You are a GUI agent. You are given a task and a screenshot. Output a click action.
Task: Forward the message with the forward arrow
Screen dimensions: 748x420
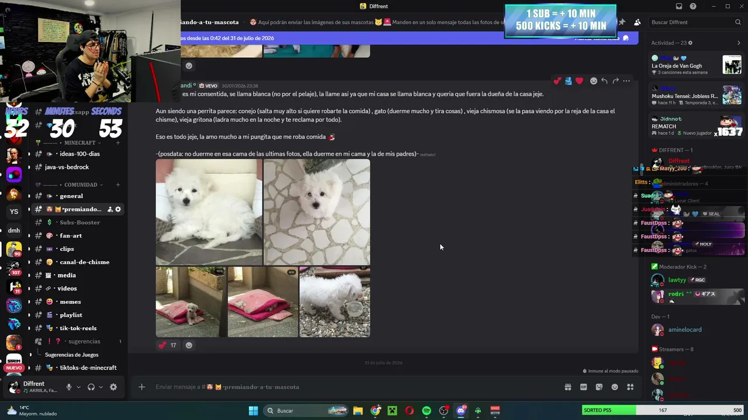click(615, 81)
